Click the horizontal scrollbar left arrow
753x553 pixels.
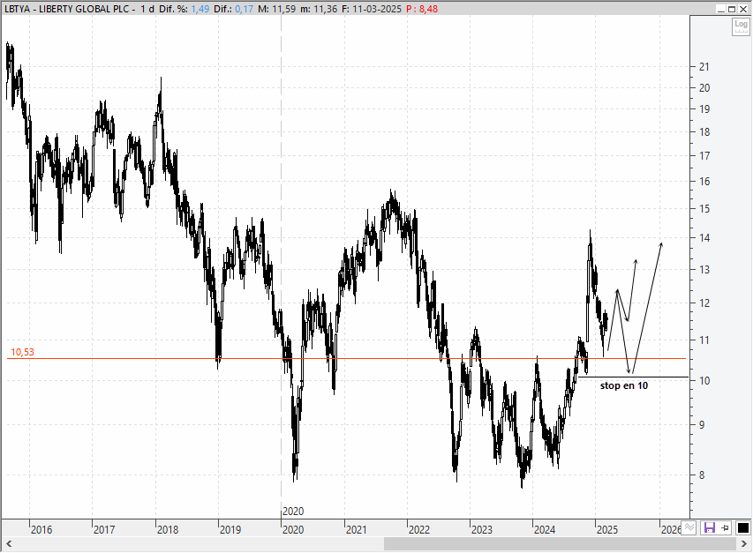8,544
